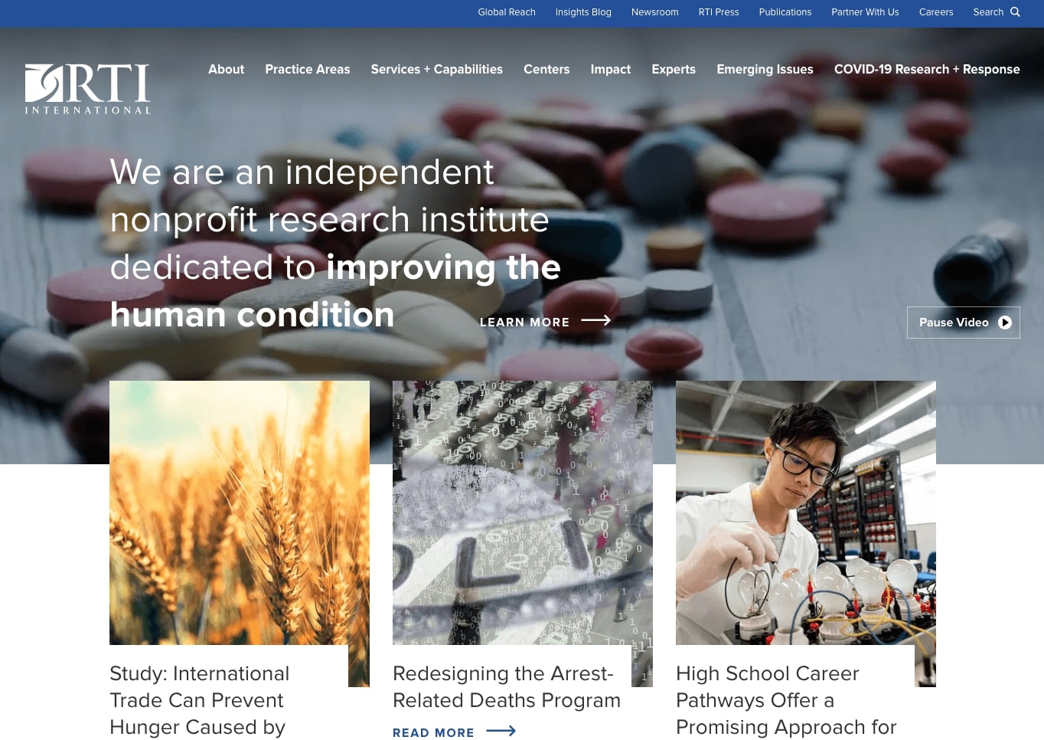Visit the Newsroom link

[654, 12]
